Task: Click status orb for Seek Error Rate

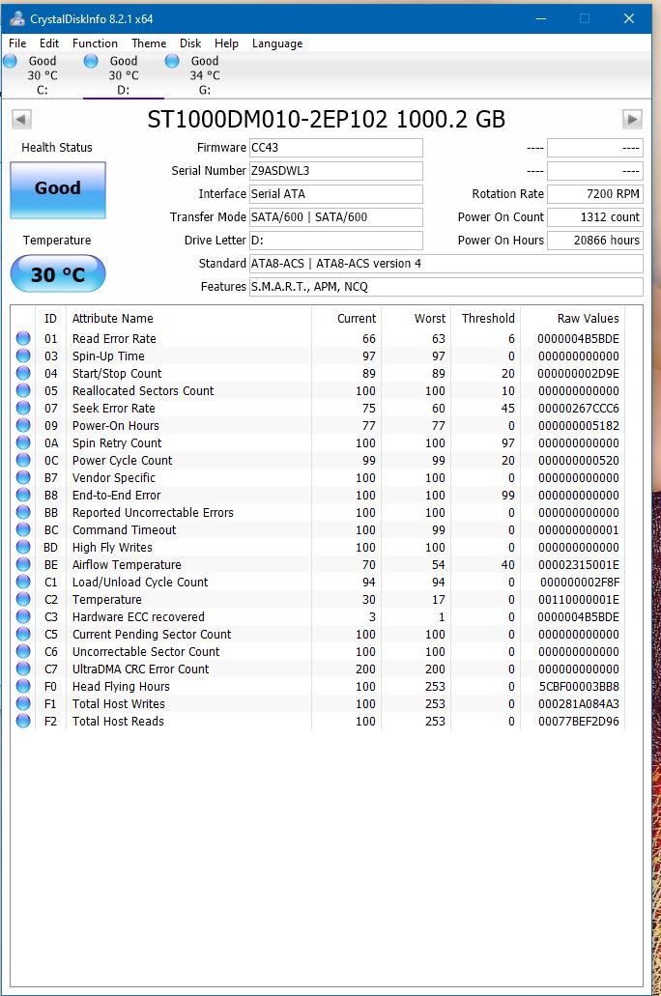Action: 23,408
